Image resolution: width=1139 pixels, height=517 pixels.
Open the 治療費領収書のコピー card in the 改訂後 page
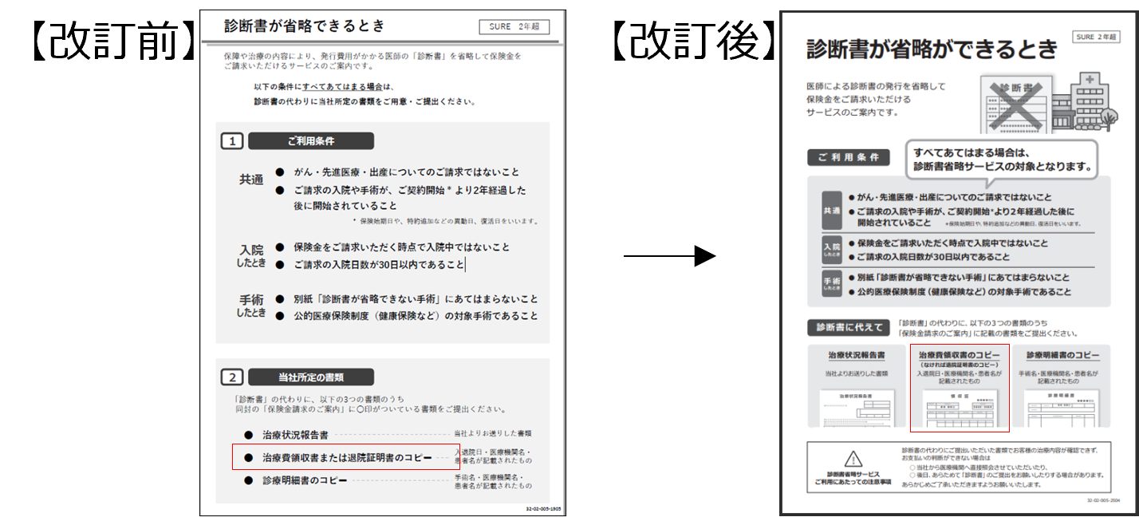click(x=960, y=389)
